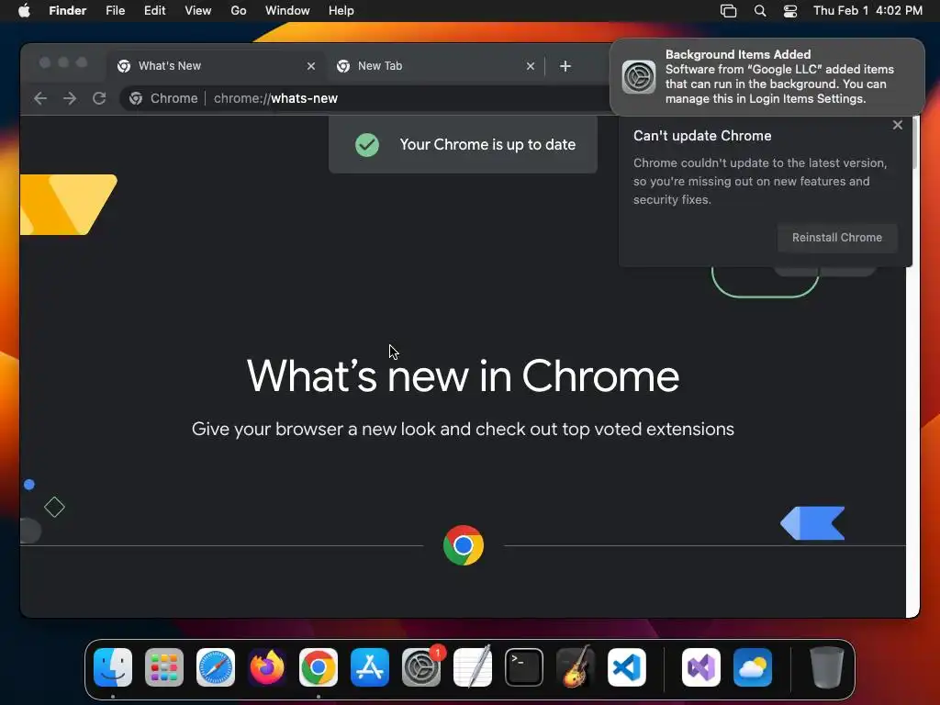
Task: Open Visual Studio Code from the Dock
Action: coord(626,667)
